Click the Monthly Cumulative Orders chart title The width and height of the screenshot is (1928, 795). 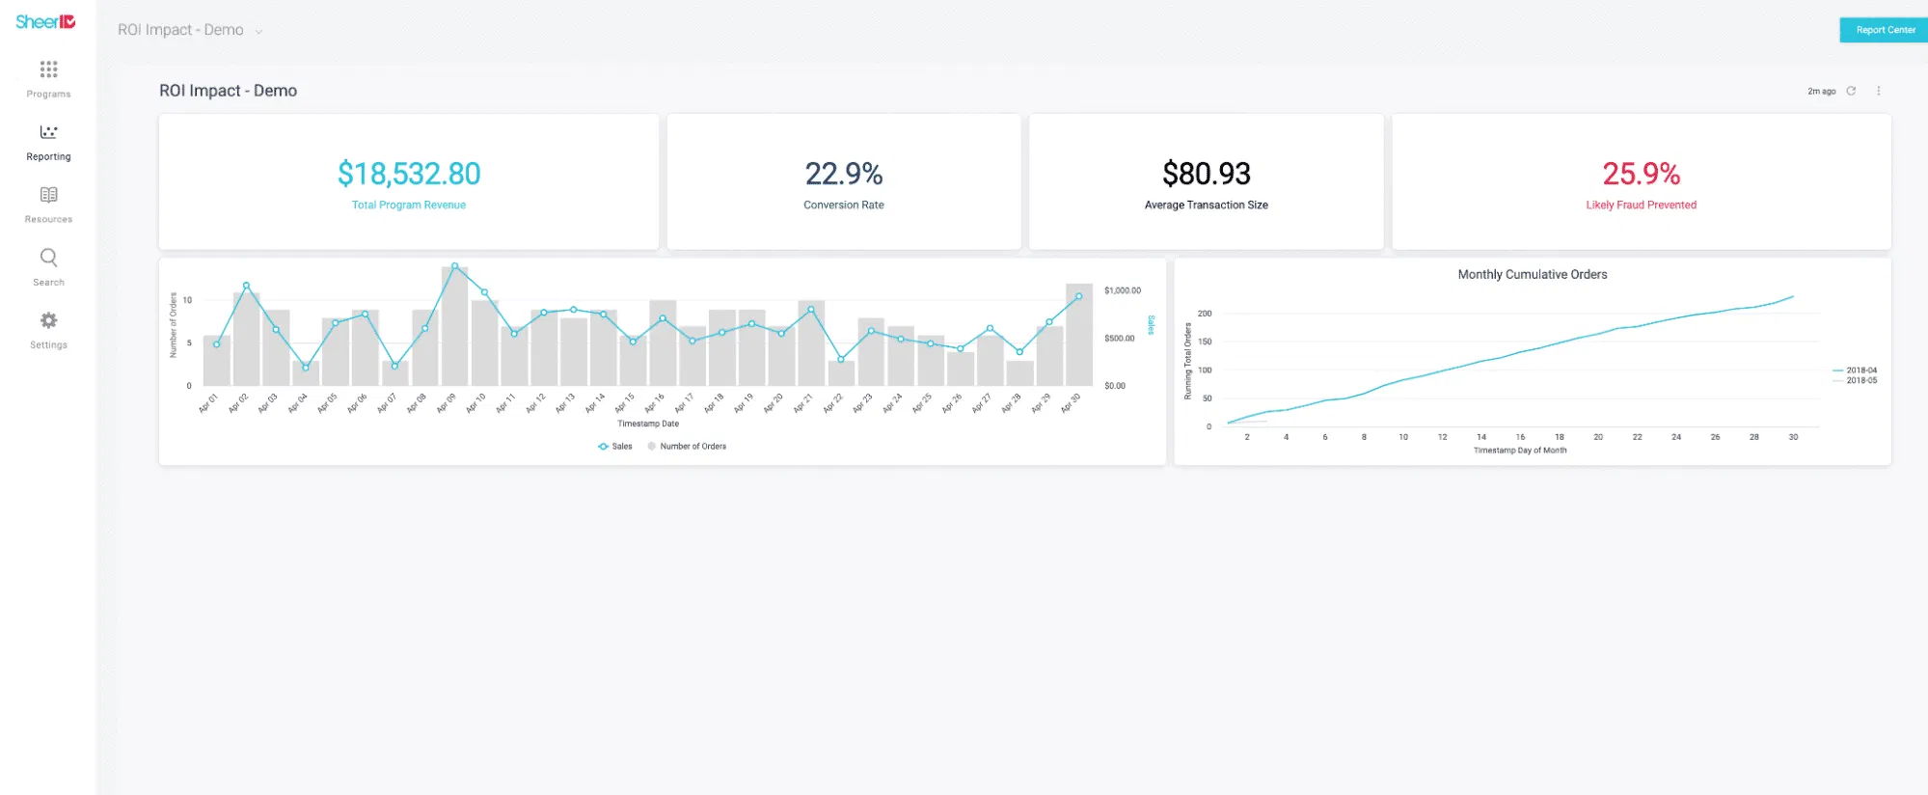1532,275
